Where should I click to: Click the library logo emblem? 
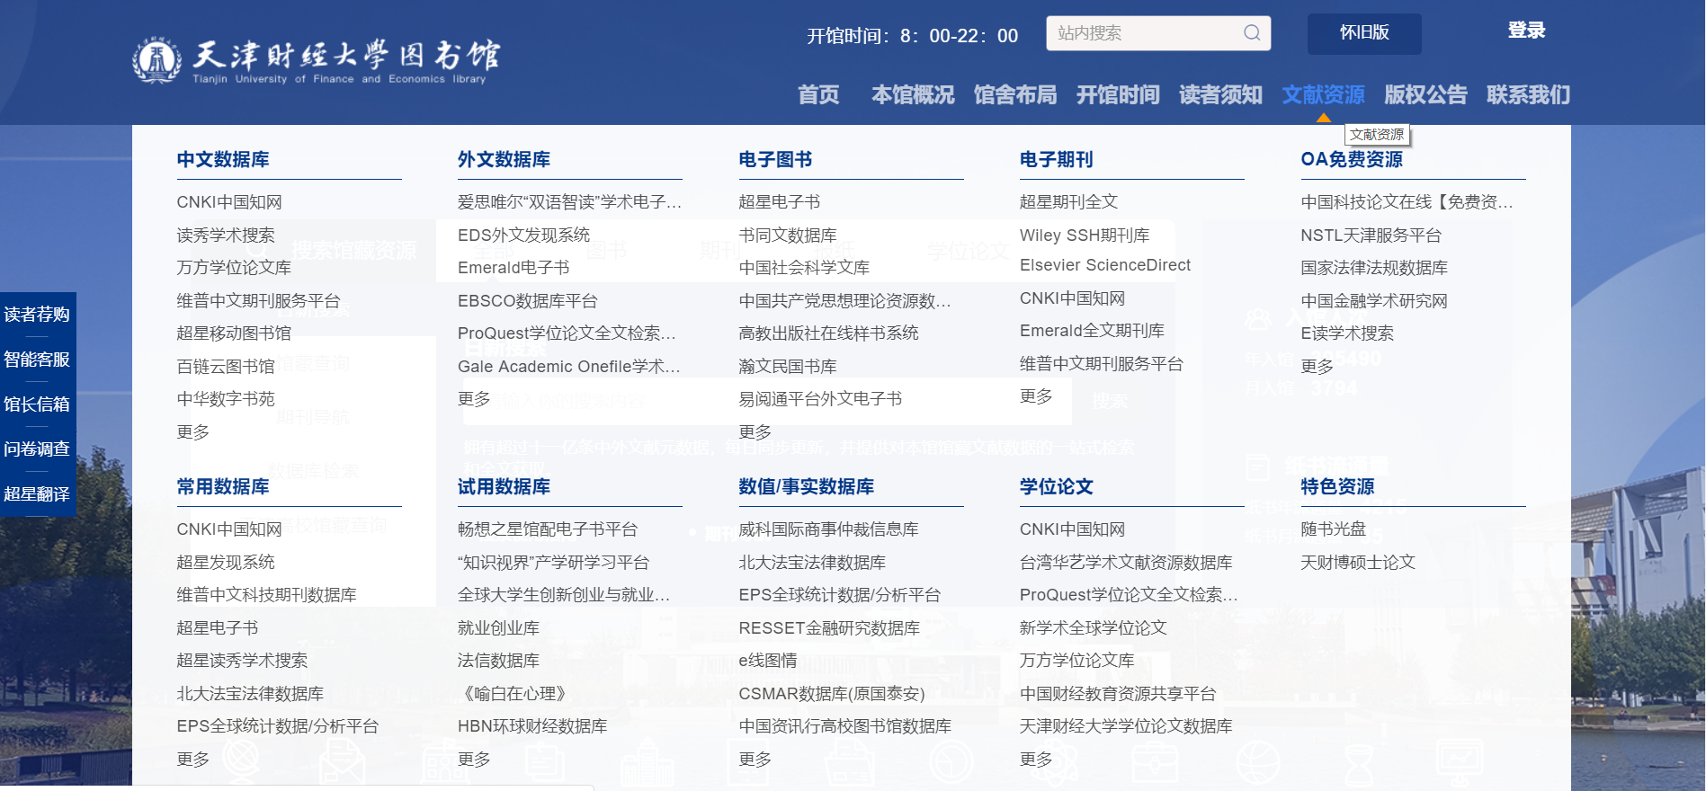tap(156, 60)
